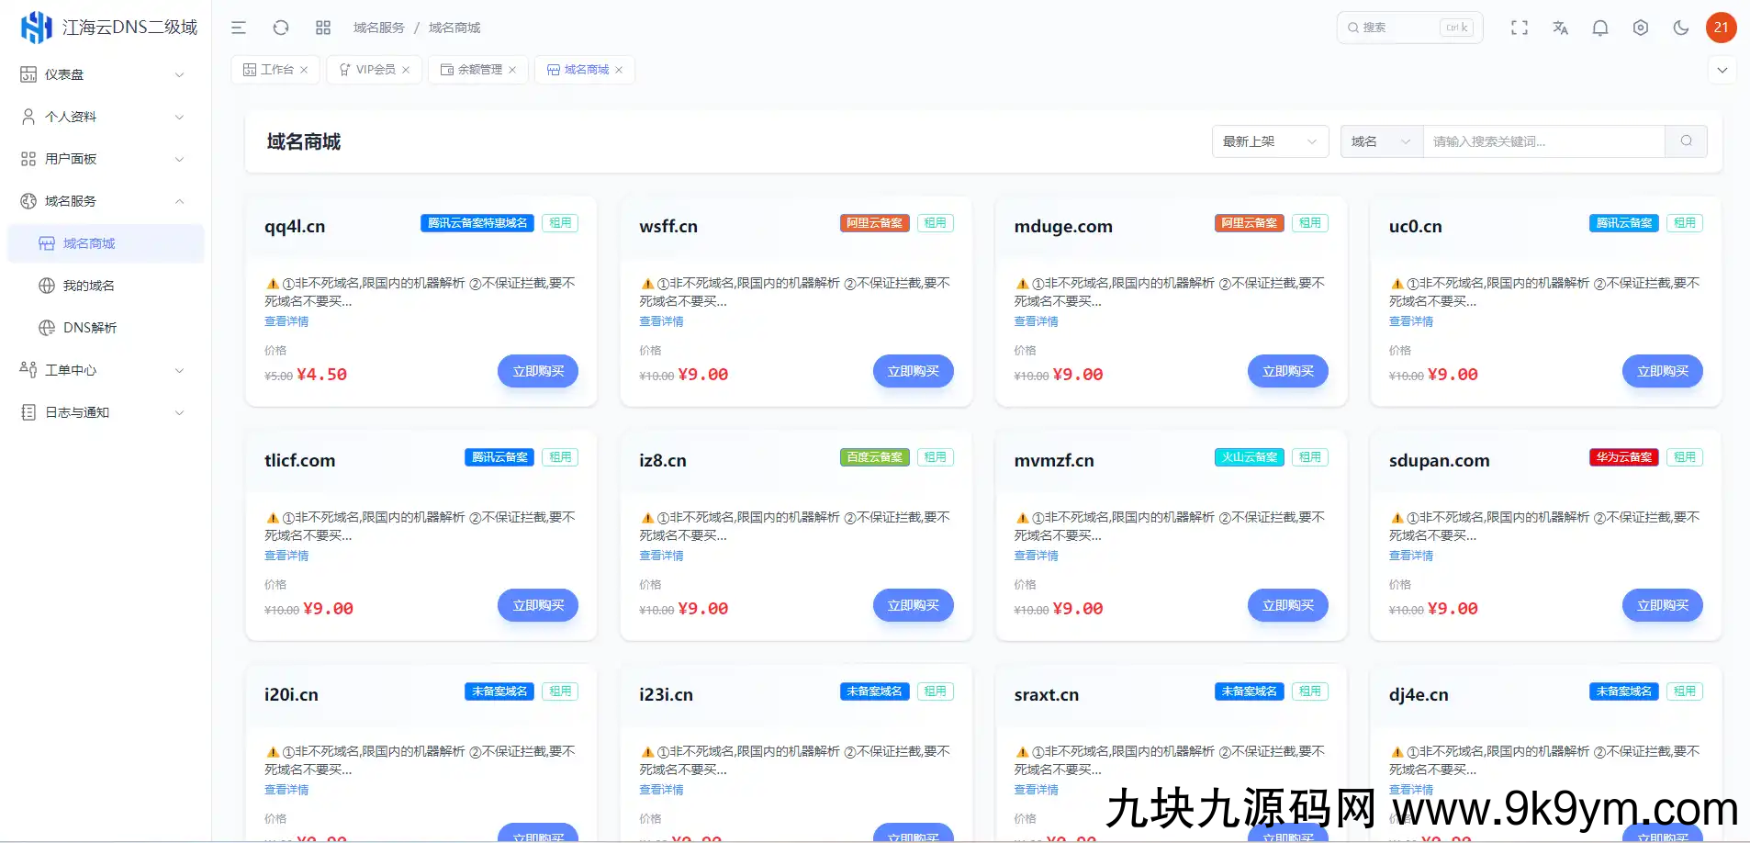
Task: Click 查看详情 link for wsff.cn
Action: click(x=661, y=321)
